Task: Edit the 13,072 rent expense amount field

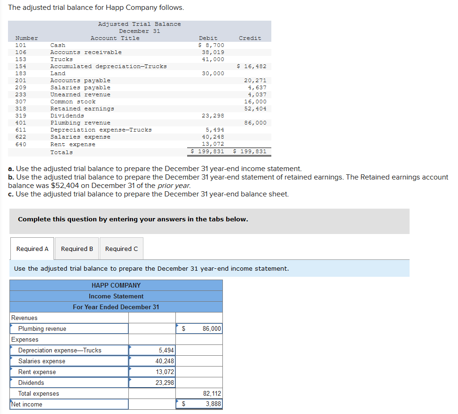Action: [x=152, y=372]
